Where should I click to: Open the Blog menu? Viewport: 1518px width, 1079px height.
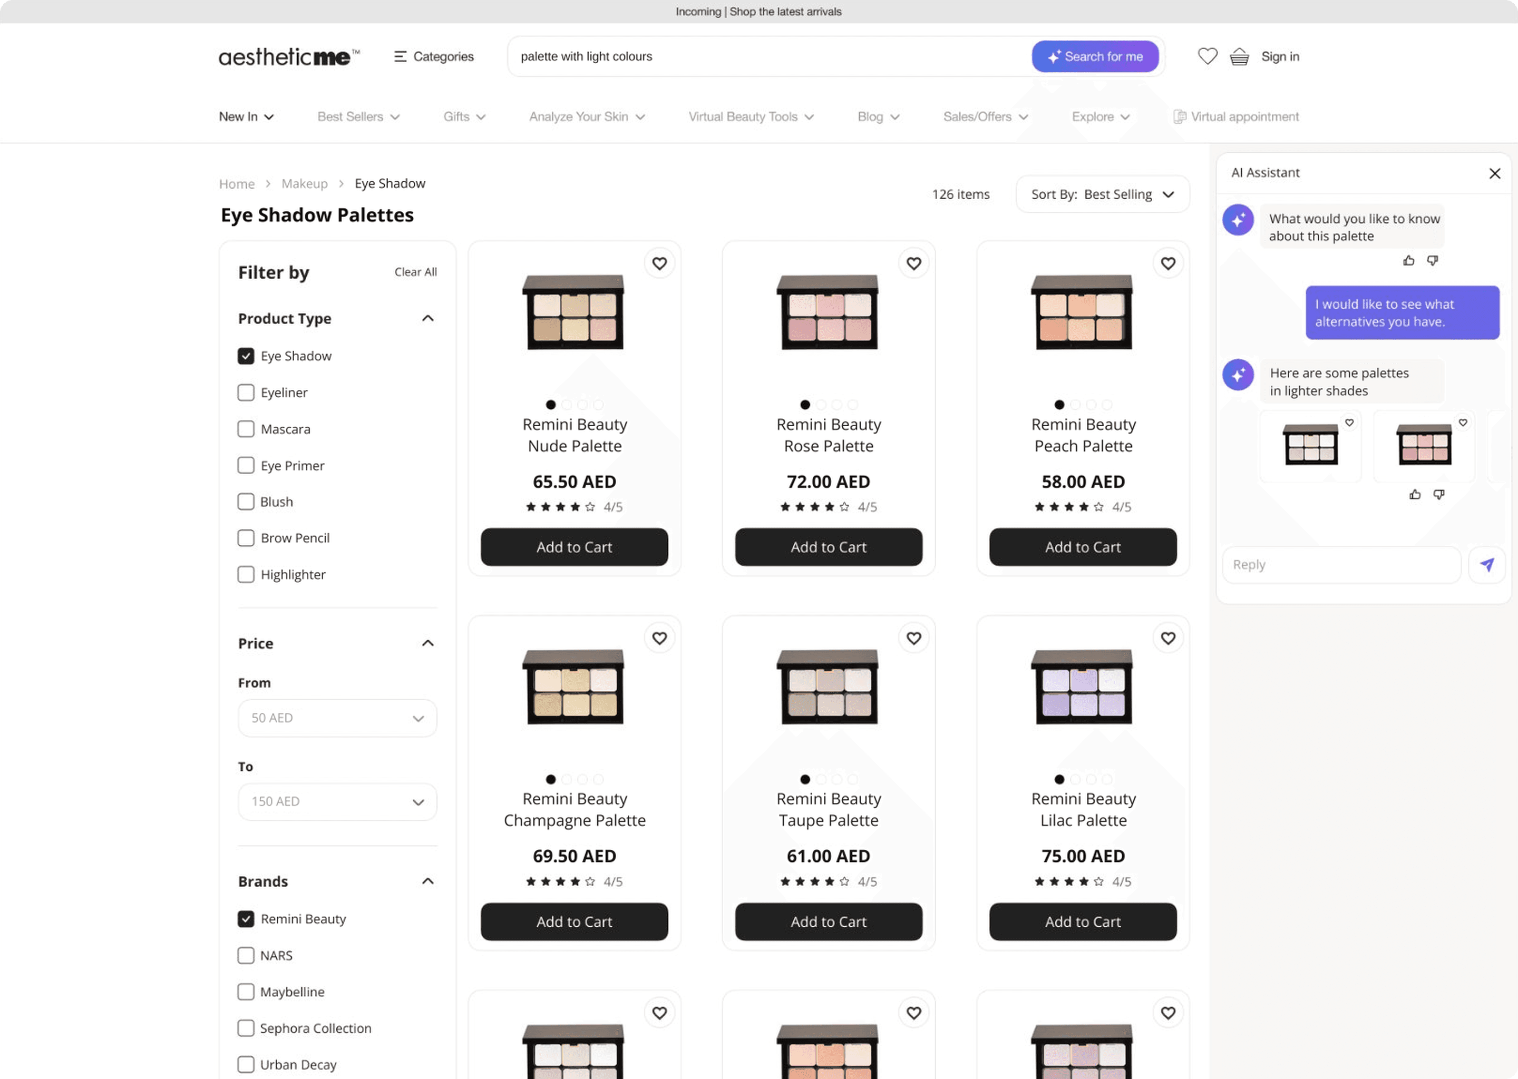[x=879, y=117]
